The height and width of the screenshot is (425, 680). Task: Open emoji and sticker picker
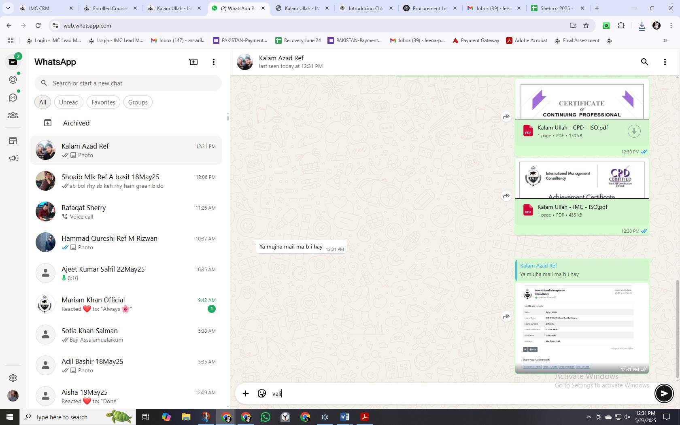click(x=262, y=393)
